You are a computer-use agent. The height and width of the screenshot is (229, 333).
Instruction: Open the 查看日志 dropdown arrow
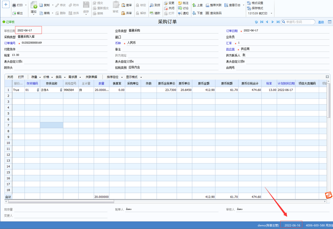pos(243,5)
